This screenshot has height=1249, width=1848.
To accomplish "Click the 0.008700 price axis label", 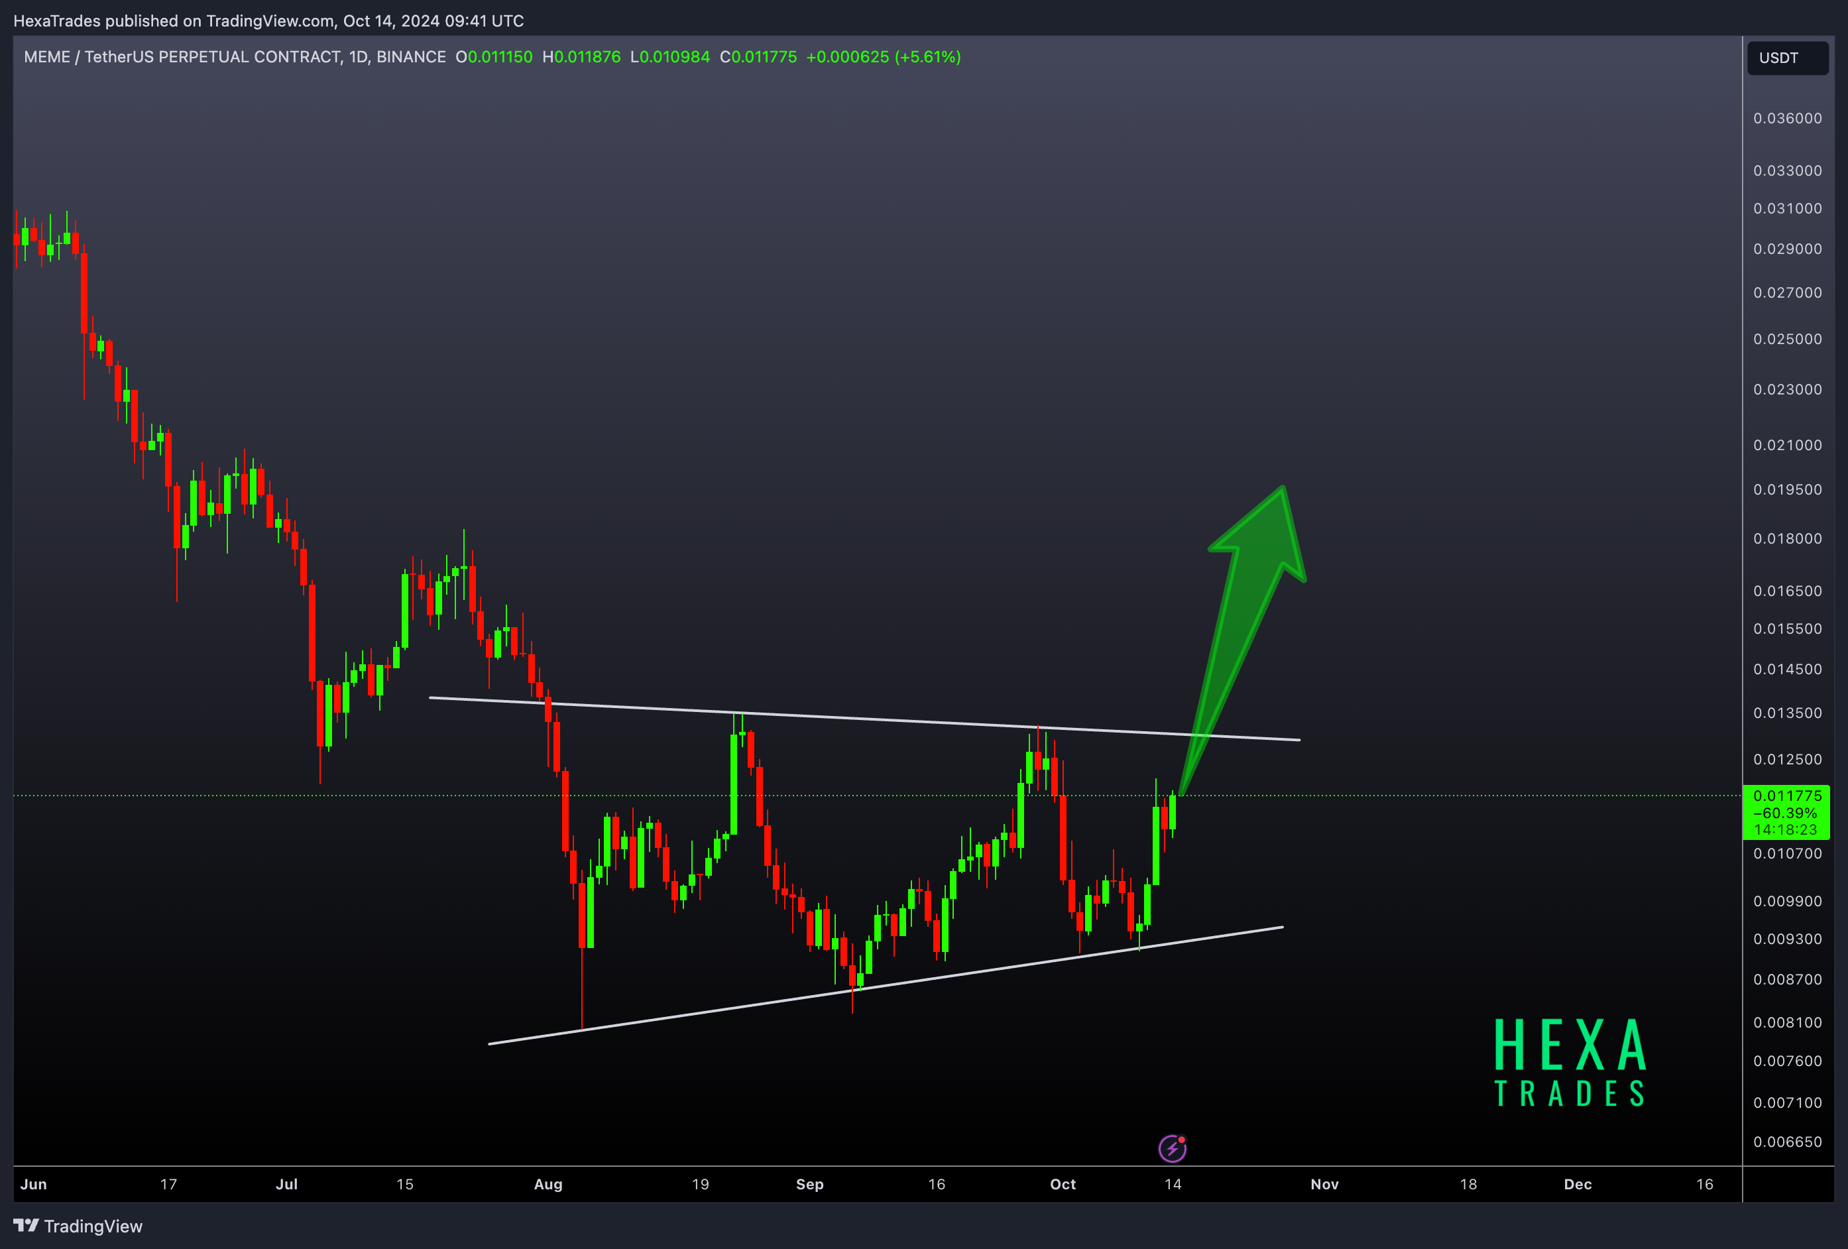I will point(1788,980).
